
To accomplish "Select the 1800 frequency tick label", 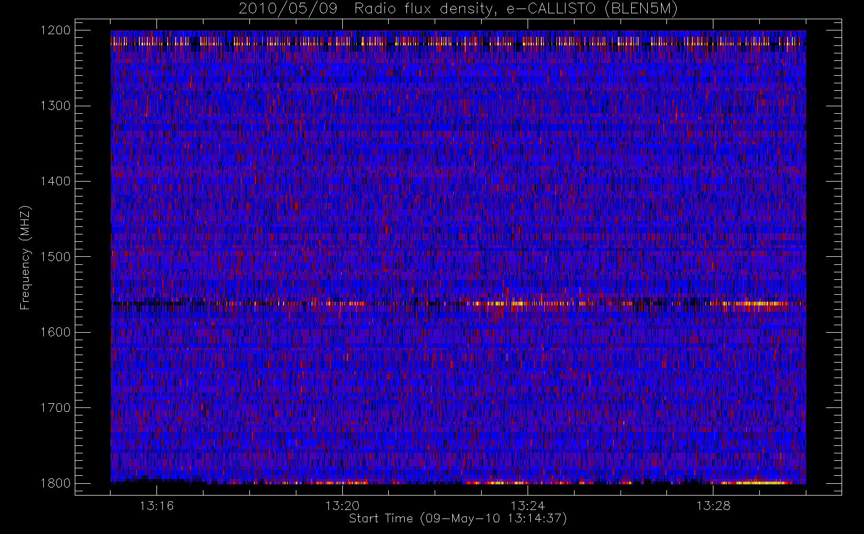I will coord(56,483).
